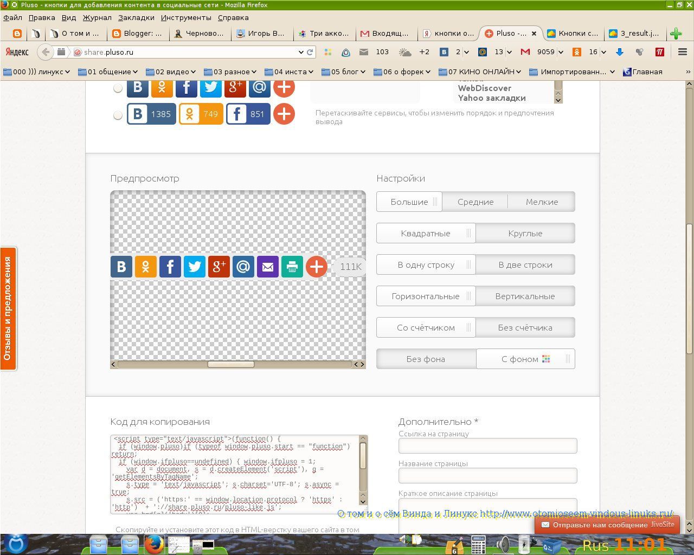694x555 pixels.
Task: Open the calculator icon in the taskbar
Action: point(478,544)
